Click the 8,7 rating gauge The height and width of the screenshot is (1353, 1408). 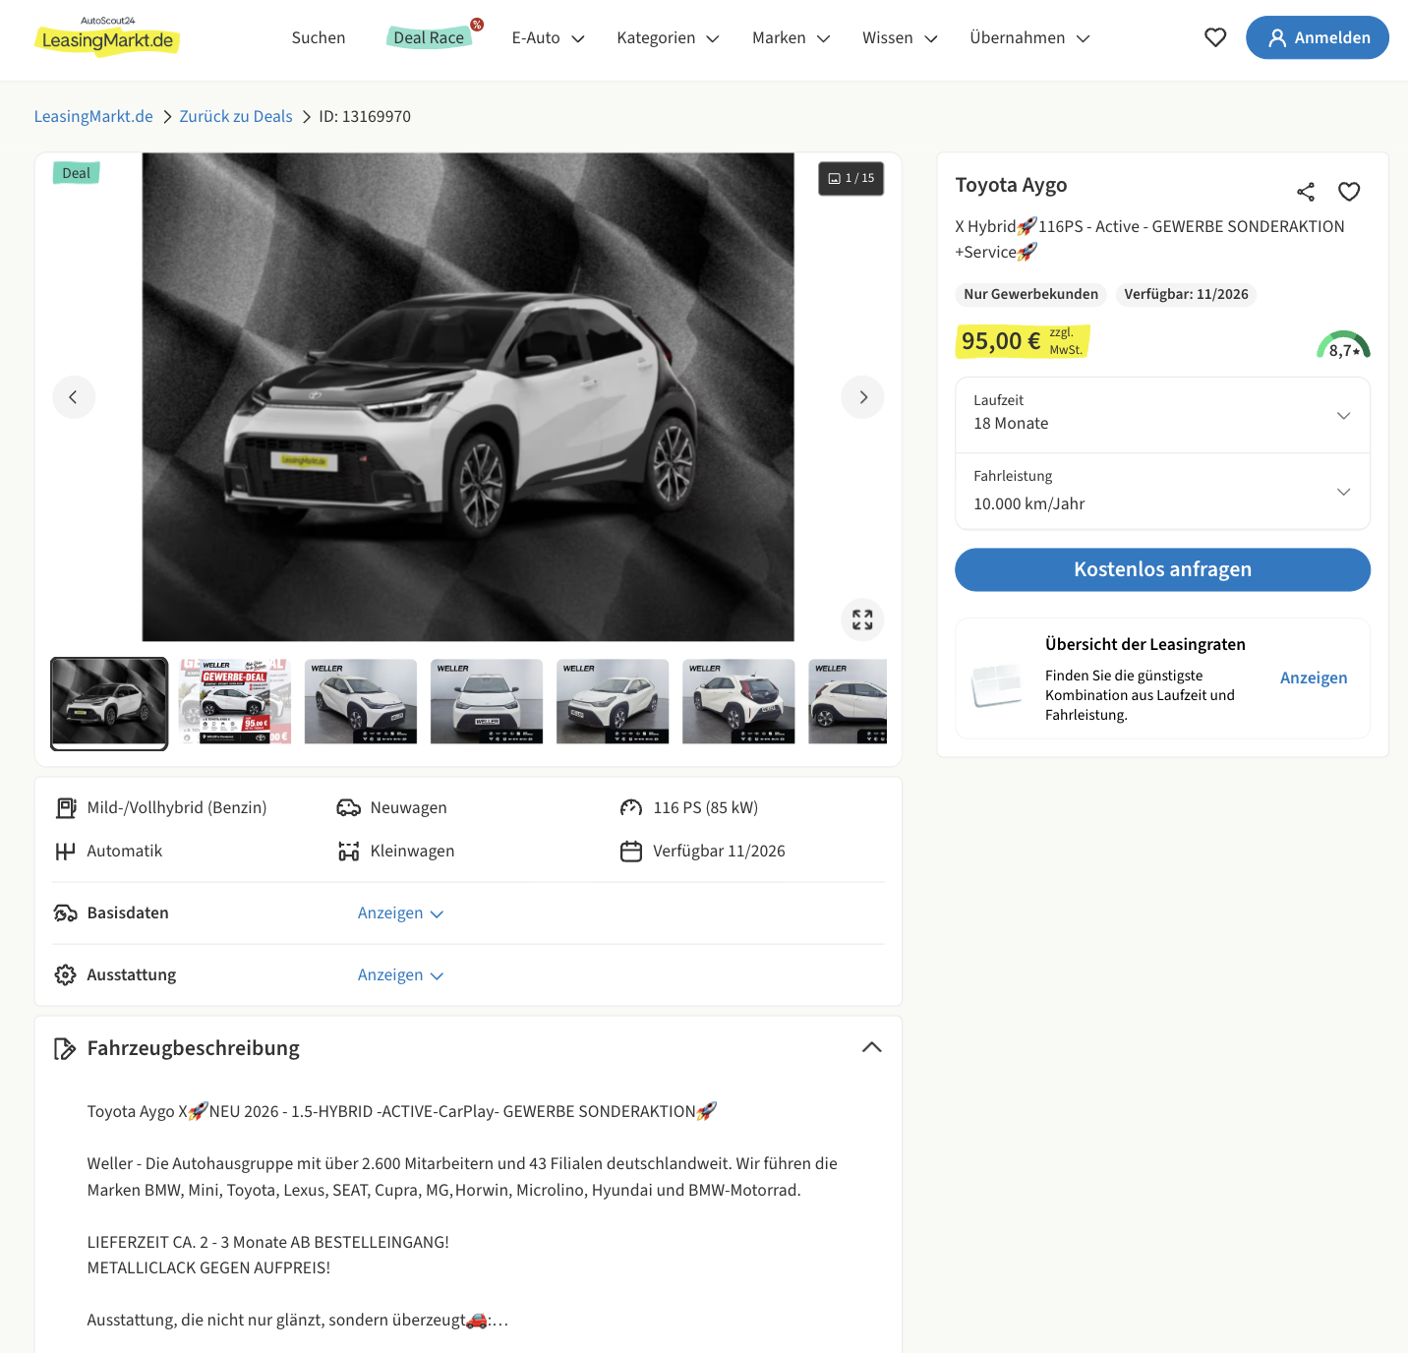[x=1343, y=345]
